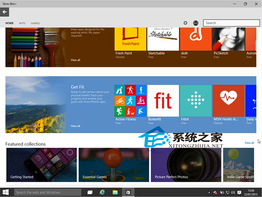This screenshot has width=262, height=197.
Task: View all Get Fit apps
Action: point(76,126)
